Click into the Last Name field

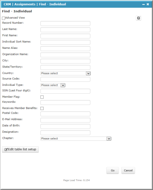(x=65, y=30)
